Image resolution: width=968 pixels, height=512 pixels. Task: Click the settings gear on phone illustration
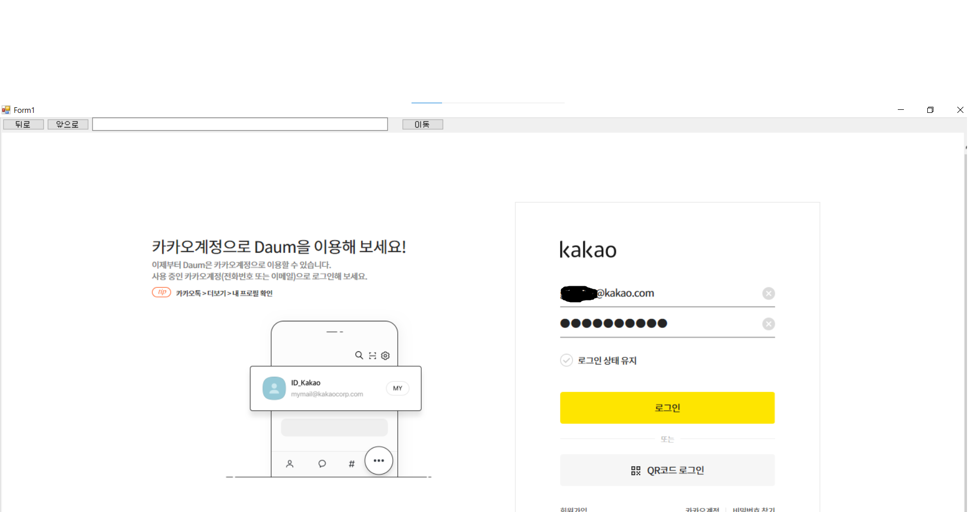tap(386, 356)
